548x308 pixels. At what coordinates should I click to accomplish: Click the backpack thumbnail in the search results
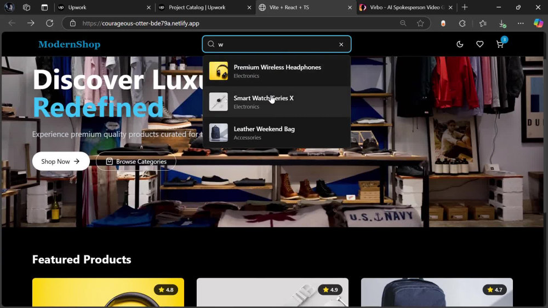tap(219, 132)
